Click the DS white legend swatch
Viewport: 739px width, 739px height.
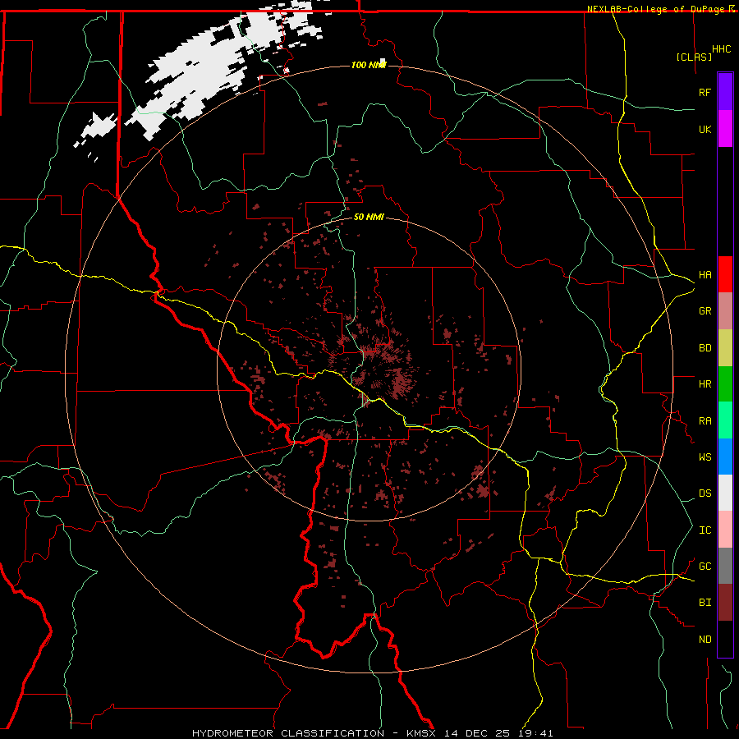725,493
